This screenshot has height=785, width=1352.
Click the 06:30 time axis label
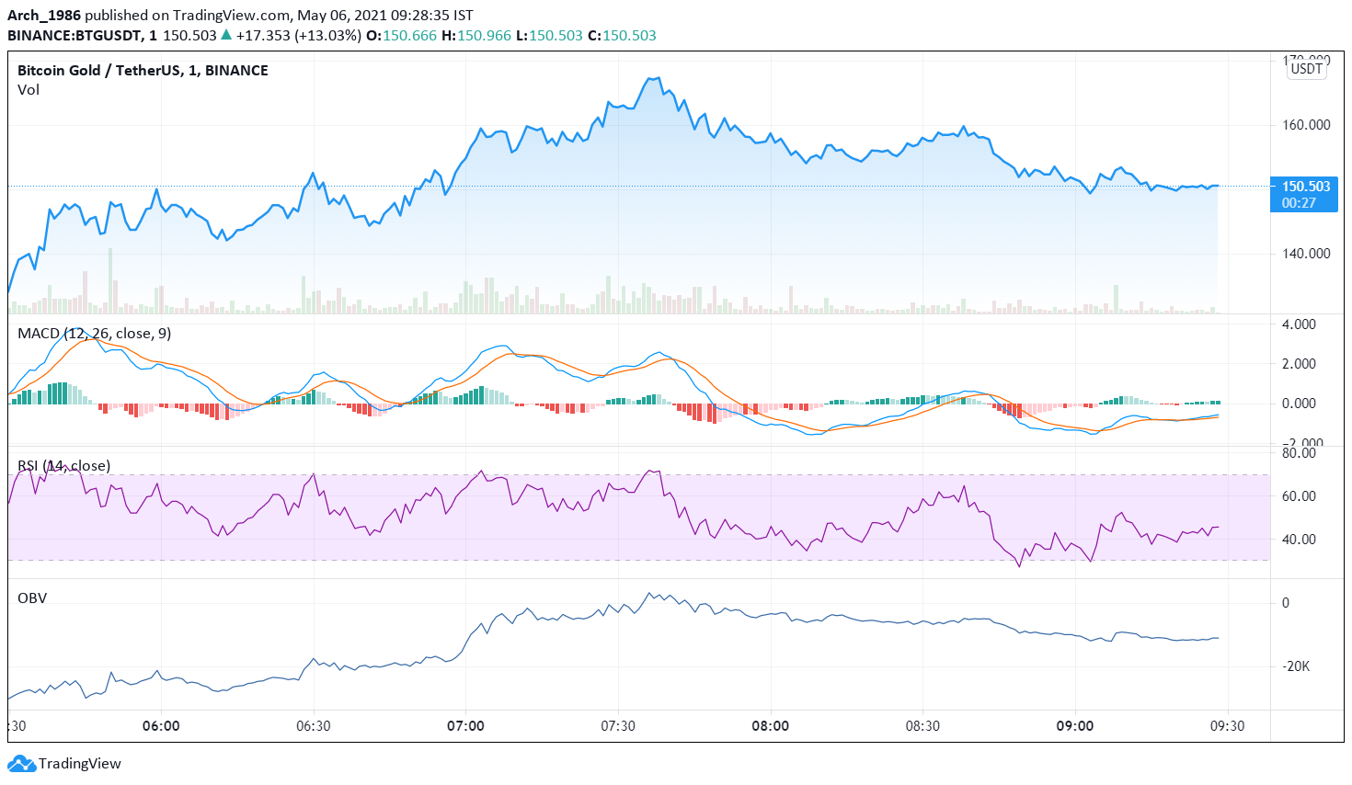click(314, 726)
